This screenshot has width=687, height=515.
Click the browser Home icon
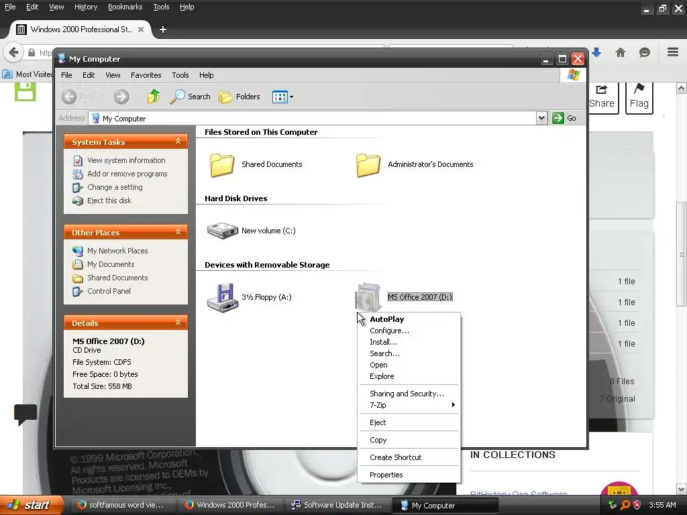[x=621, y=52]
